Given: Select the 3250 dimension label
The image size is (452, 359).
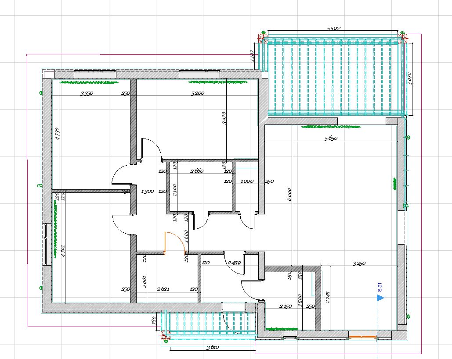Looking at the screenshot, I should click(359, 263).
